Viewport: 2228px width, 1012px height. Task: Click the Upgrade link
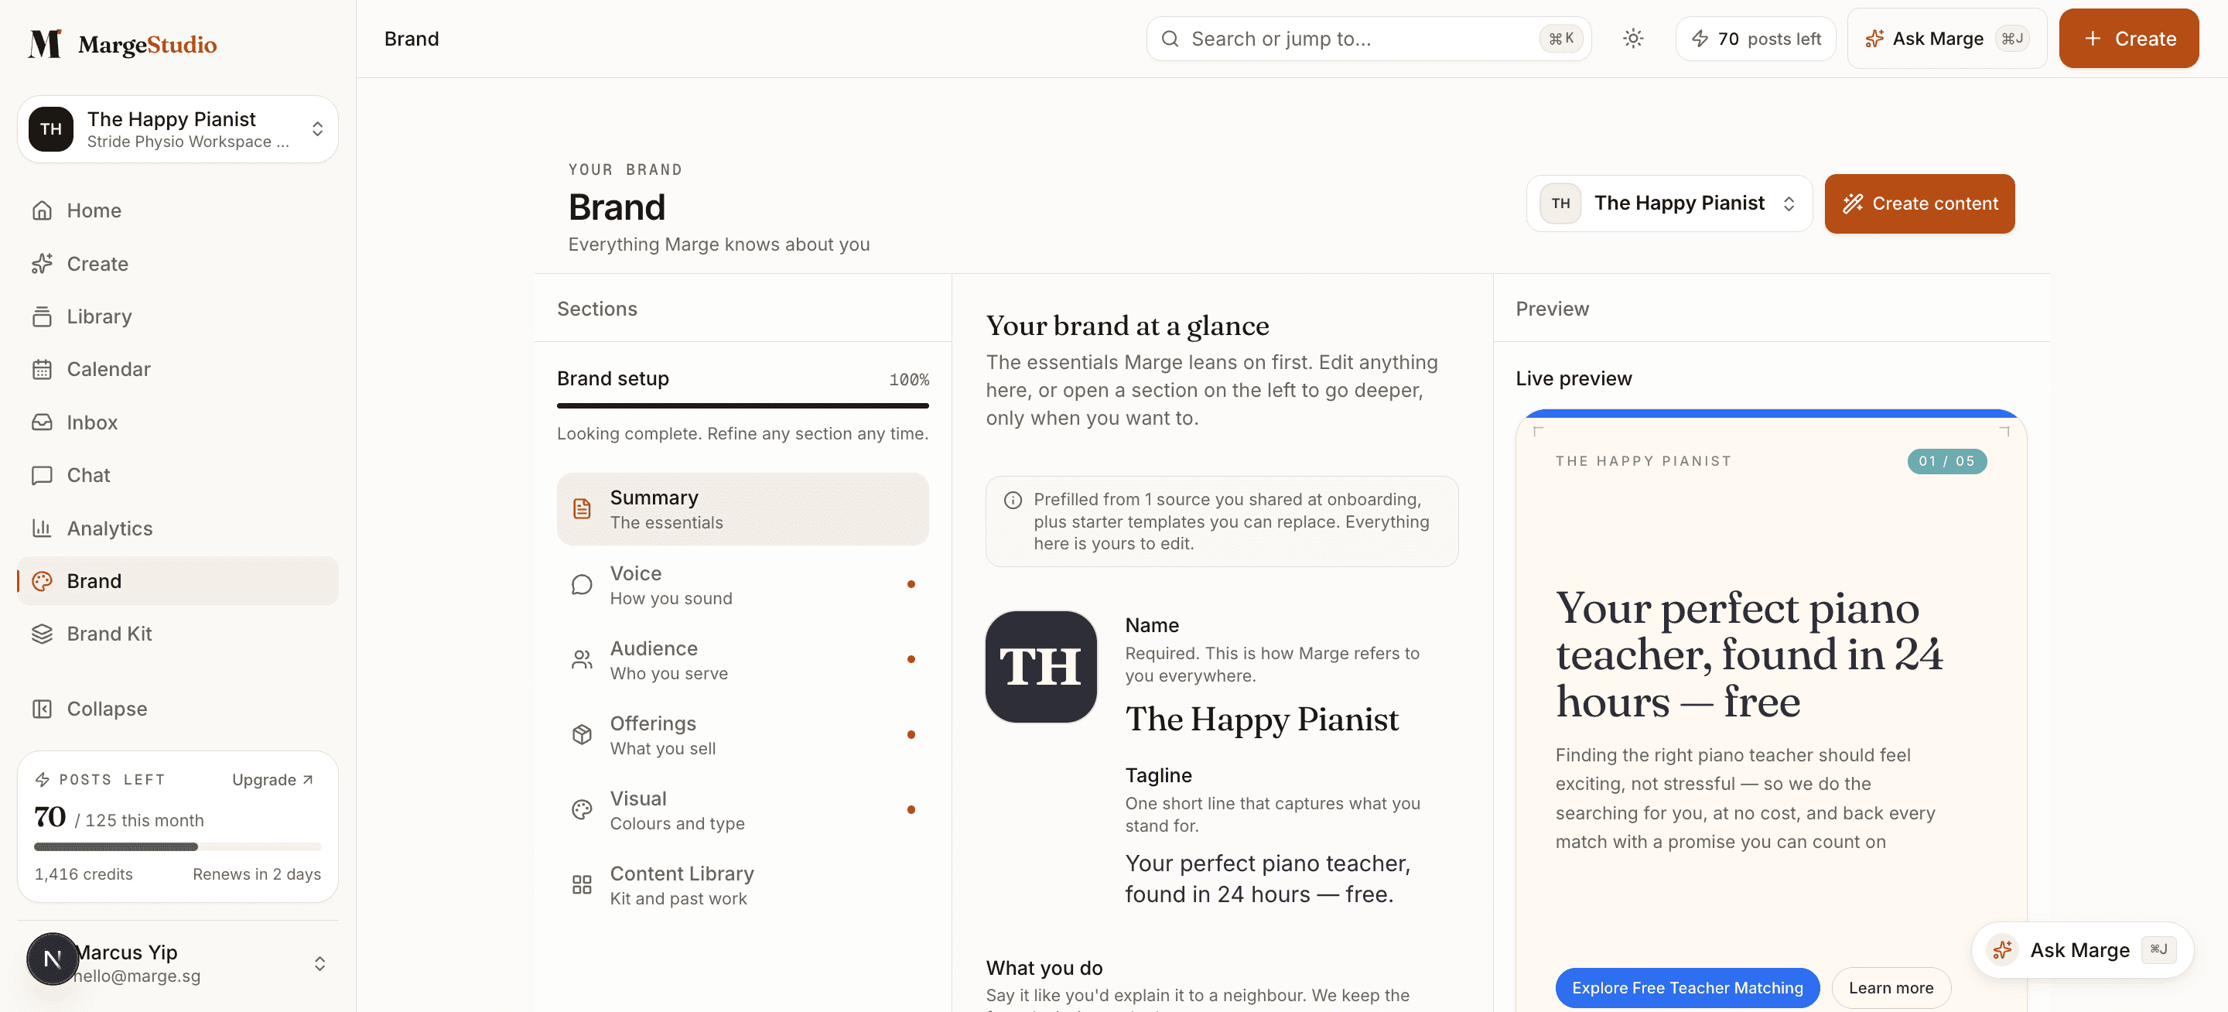pyautogui.click(x=272, y=779)
